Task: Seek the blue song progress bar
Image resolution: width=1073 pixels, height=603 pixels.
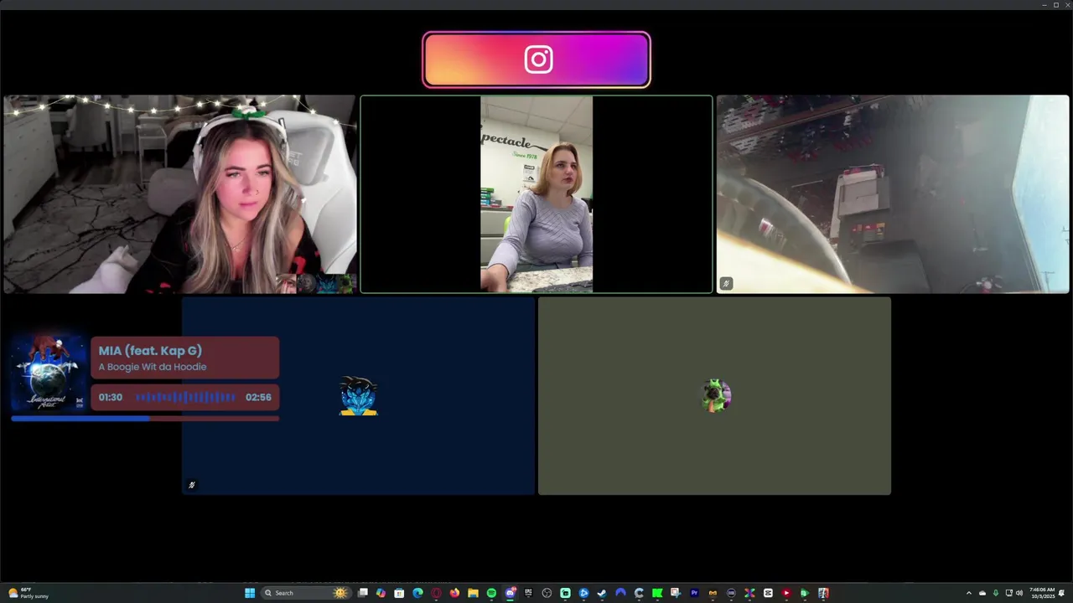Action: tap(145, 418)
